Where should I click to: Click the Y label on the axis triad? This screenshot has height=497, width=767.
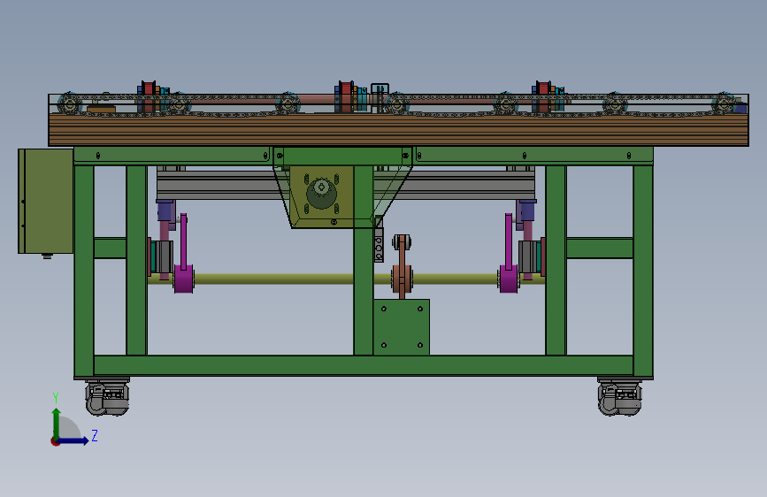coord(56,398)
